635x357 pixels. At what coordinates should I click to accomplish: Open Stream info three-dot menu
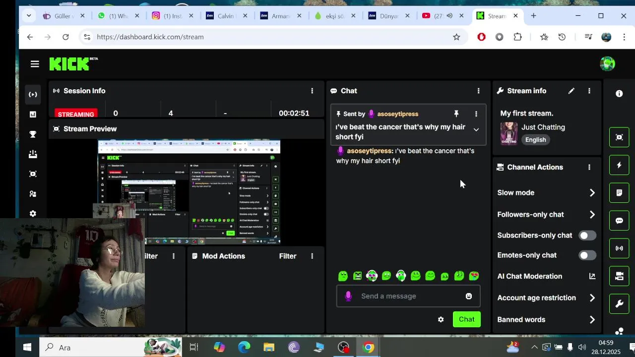click(589, 91)
